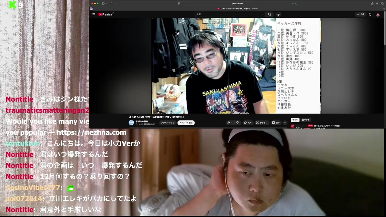The height and width of the screenshot is (217, 386).
Task: Go to YouTube Premium home logo
Action: 105,14
